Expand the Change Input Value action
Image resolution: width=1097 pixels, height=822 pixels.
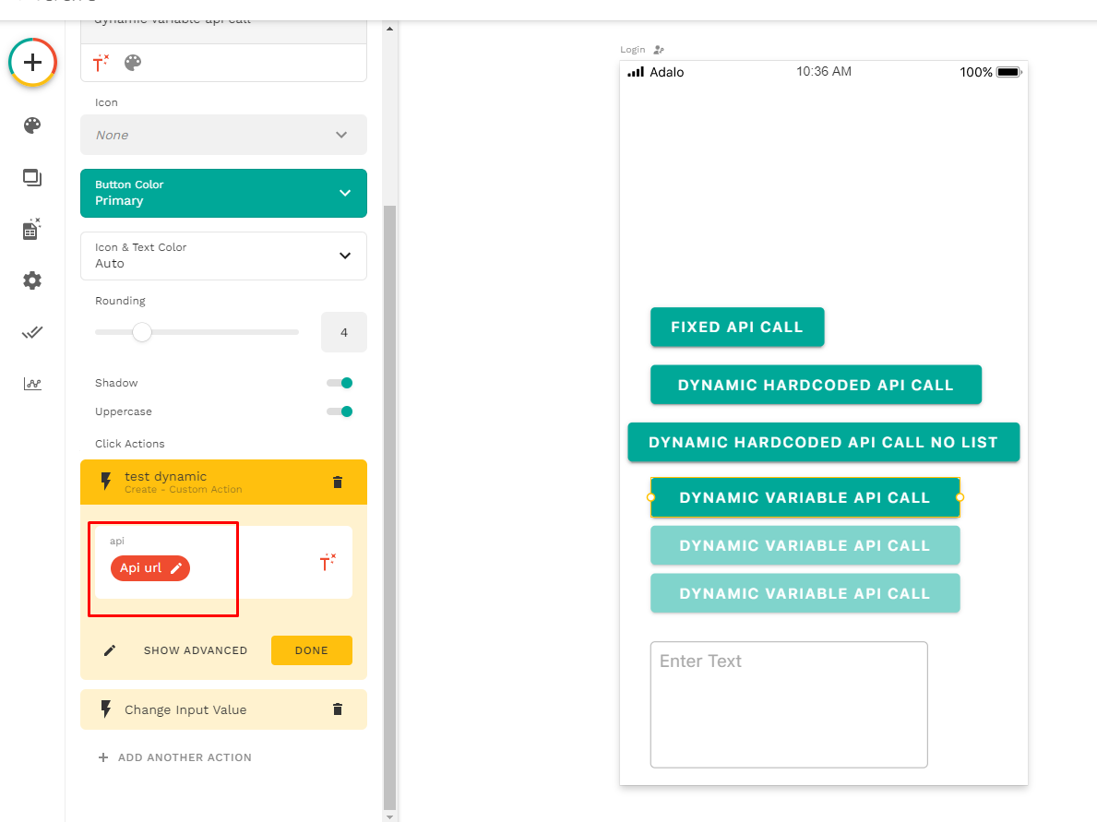[224, 709]
